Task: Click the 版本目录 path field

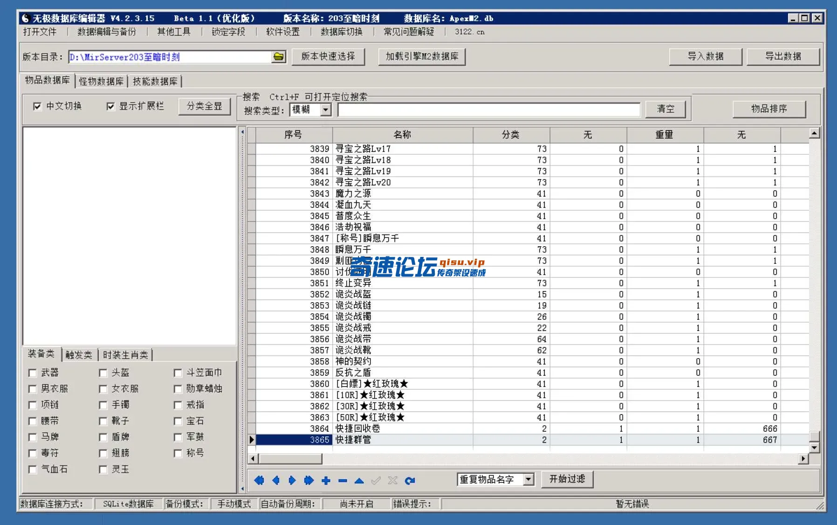Action: [x=170, y=57]
